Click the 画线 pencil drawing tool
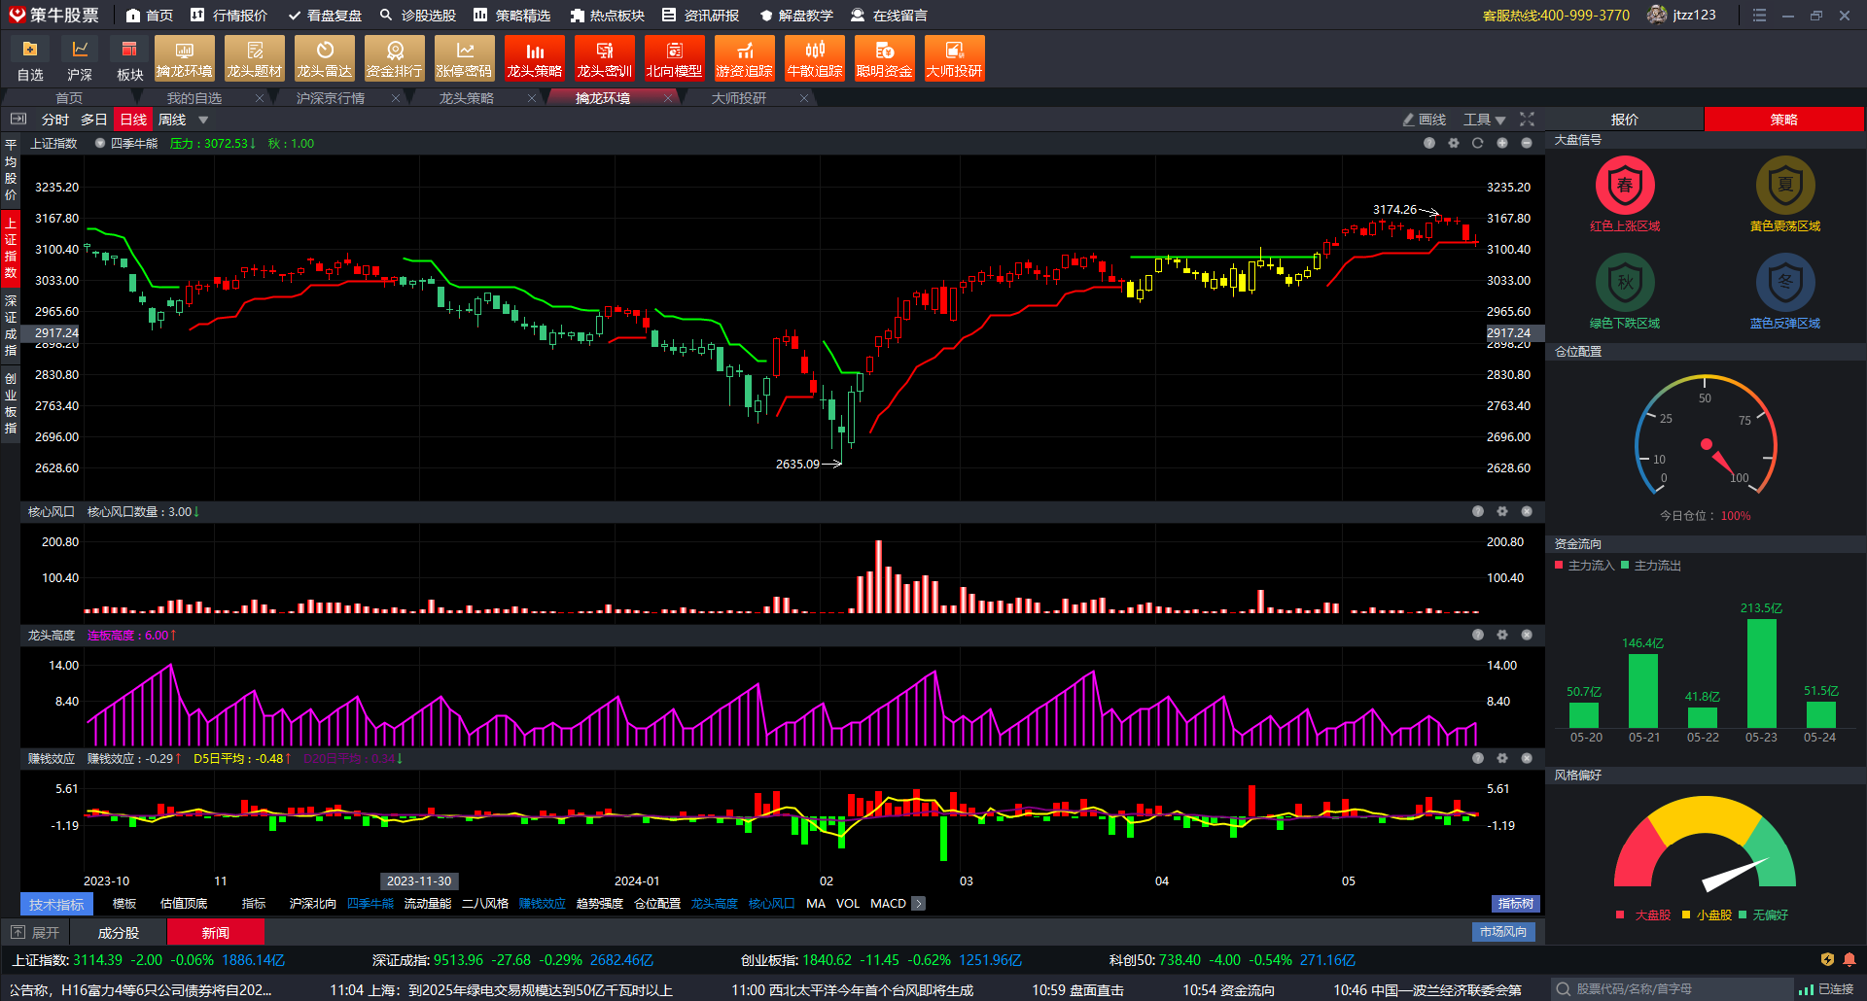Image resolution: width=1867 pixels, height=1001 pixels. (1424, 120)
